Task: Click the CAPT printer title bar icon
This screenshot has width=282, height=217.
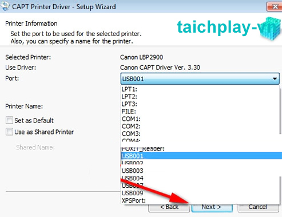Action: point(5,6)
